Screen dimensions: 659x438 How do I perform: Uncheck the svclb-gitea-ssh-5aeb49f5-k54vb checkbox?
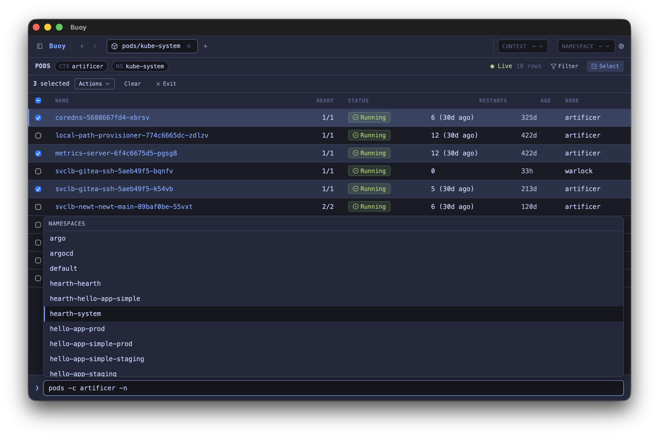tap(38, 189)
